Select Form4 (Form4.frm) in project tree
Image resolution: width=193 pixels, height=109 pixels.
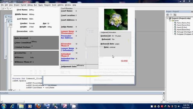[183, 30]
